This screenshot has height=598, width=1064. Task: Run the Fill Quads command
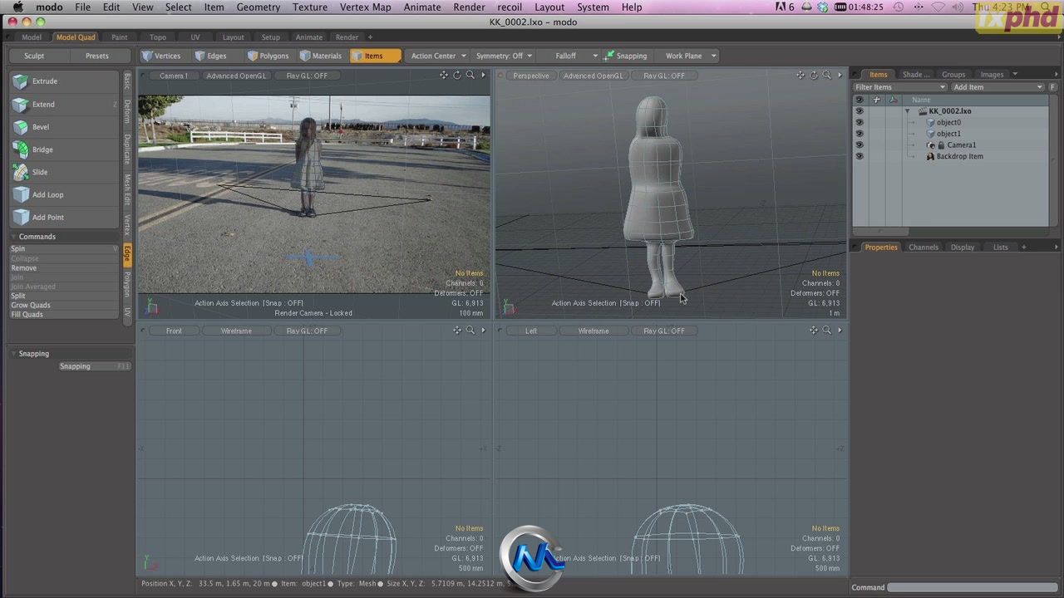(x=64, y=315)
